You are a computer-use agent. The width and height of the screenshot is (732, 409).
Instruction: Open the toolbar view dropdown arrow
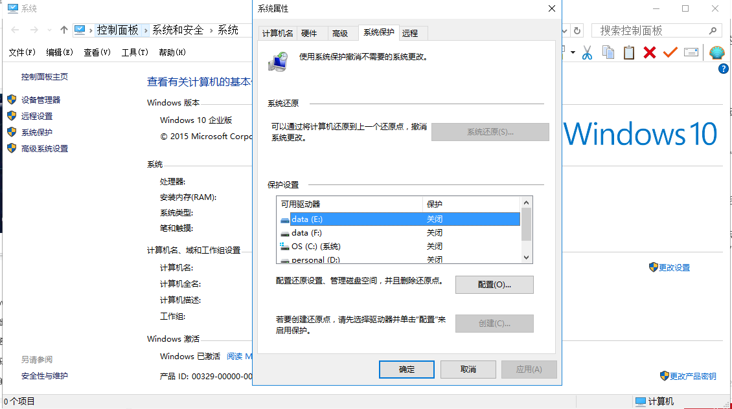point(573,52)
